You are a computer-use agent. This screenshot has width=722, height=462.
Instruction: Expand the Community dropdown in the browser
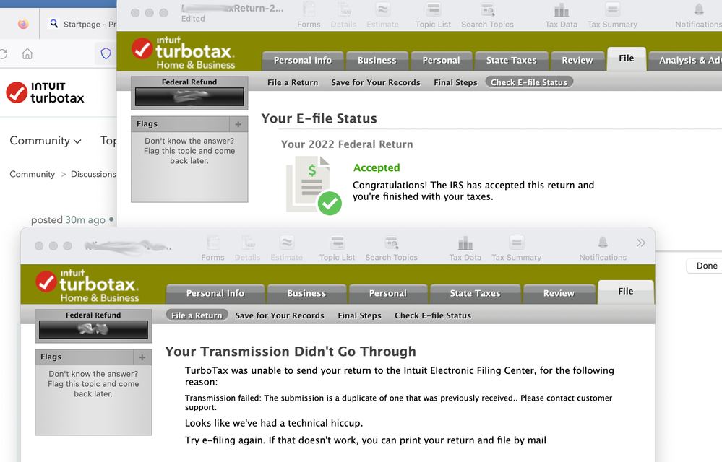(45, 141)
